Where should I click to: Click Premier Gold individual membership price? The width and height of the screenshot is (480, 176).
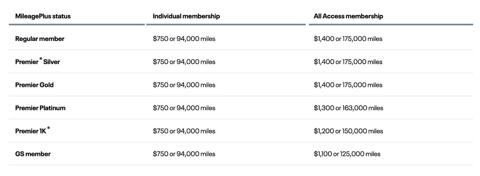click(x=184, y=85)
